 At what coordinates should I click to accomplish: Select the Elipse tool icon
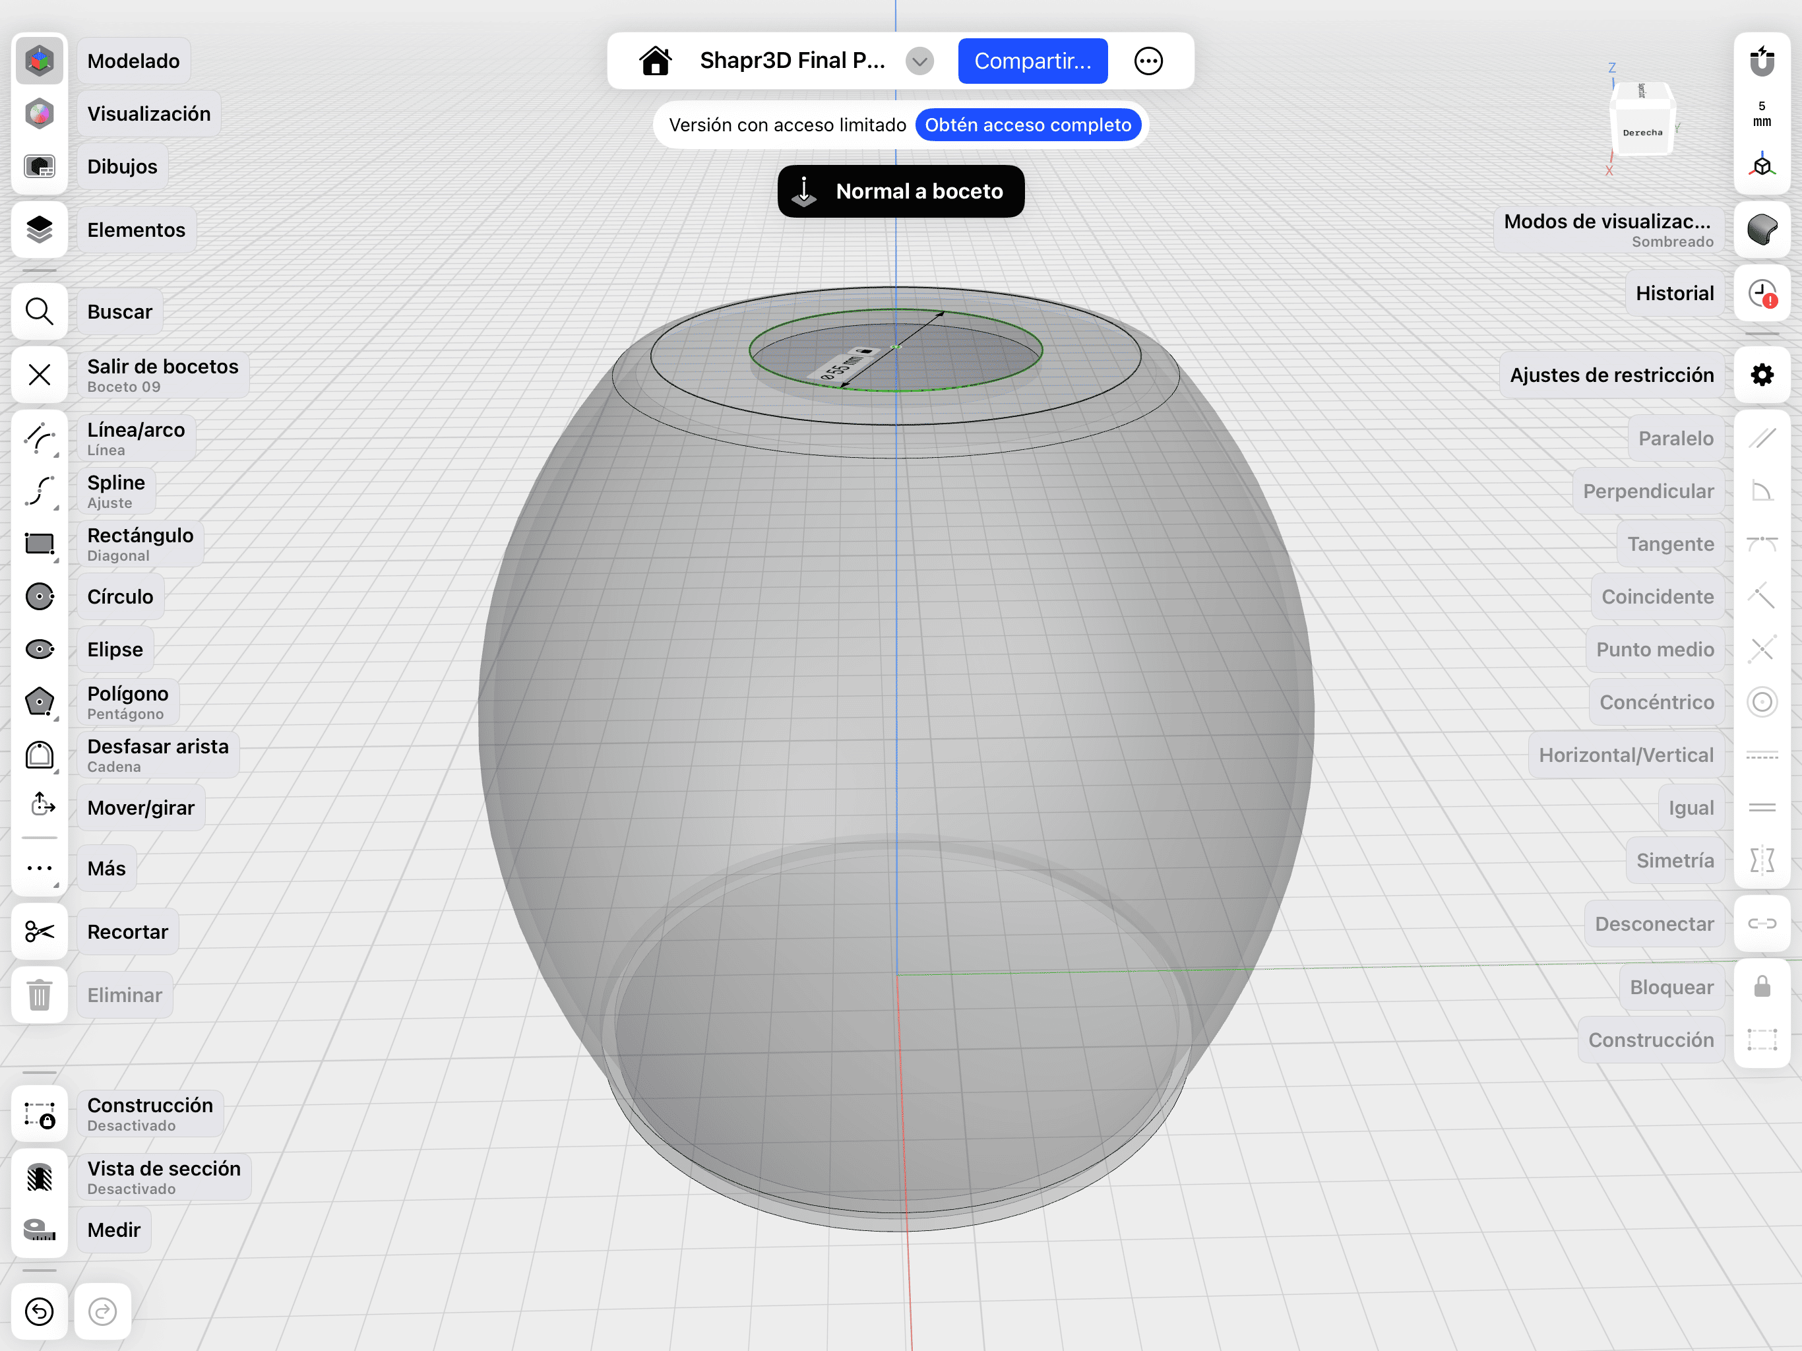[x=39, y=649]
